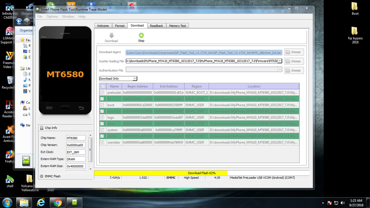Screen dimensions: 370x208
Task: Open the Action Center flag tray icon
Action: 330,203
